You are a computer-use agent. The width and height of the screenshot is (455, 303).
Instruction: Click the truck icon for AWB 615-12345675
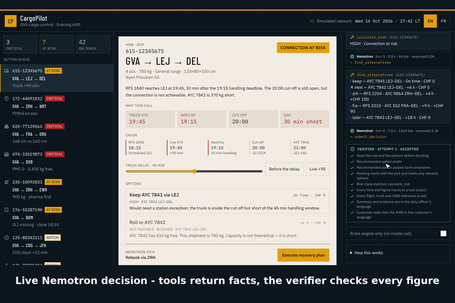[x=6, y=71]
